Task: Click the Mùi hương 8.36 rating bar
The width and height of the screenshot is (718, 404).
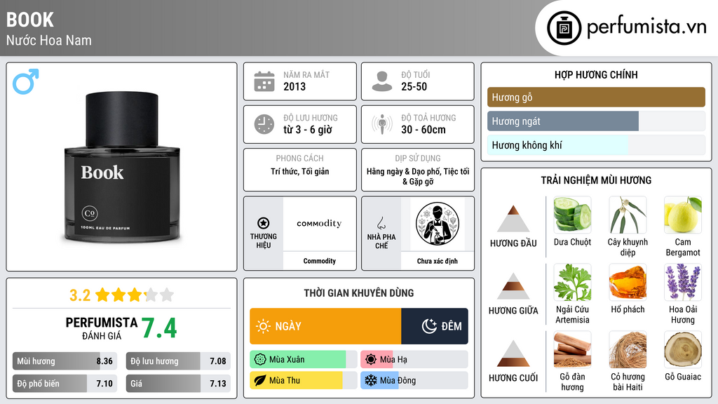Action: (65, 361)
